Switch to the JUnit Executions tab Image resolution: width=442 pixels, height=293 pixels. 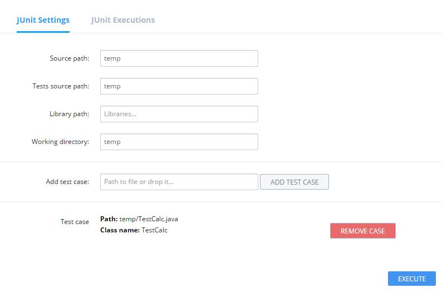point(123,20)
